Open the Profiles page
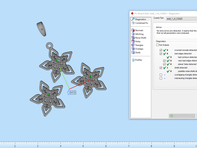The width and height of the screenshot is (197, 148). pyautogui.click(x=137, y=60)
